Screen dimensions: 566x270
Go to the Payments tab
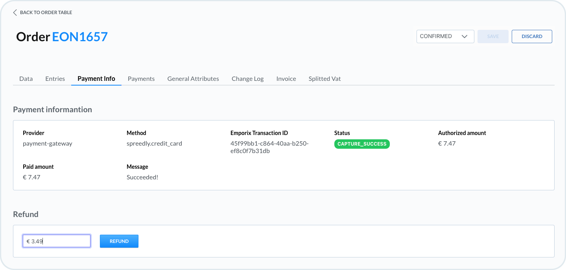(x=141, y=79)
